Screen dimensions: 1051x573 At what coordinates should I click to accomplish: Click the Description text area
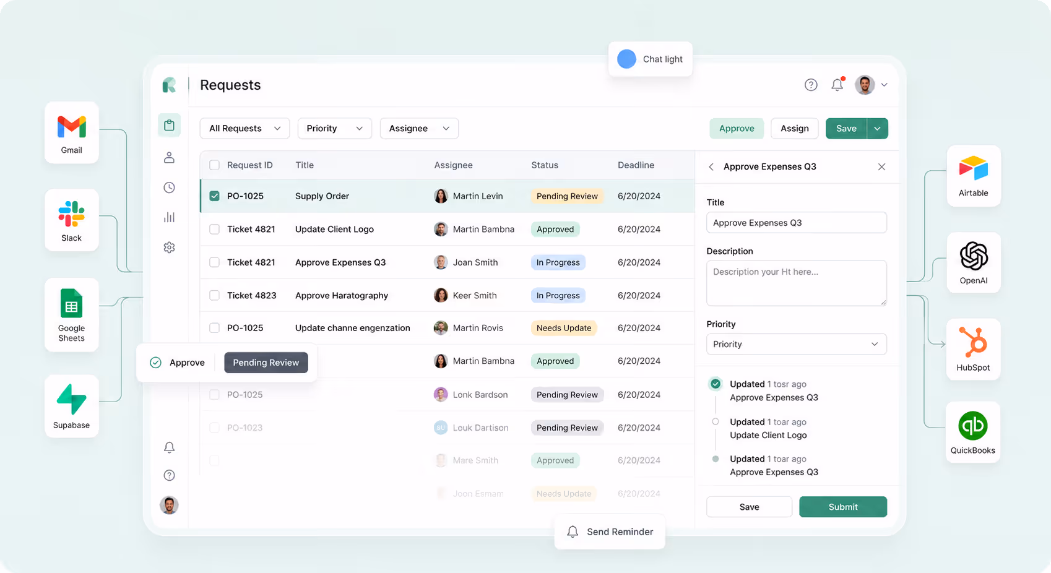click(x=796, y=283)
